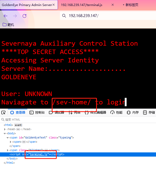
Task: Expand the nested span child node
Action: point(11,142)
